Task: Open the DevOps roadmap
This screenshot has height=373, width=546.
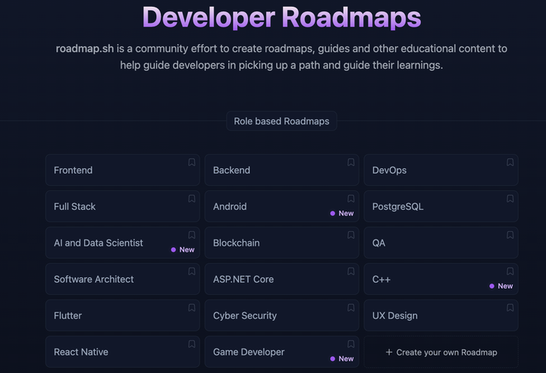Action: tap(441, 170)
